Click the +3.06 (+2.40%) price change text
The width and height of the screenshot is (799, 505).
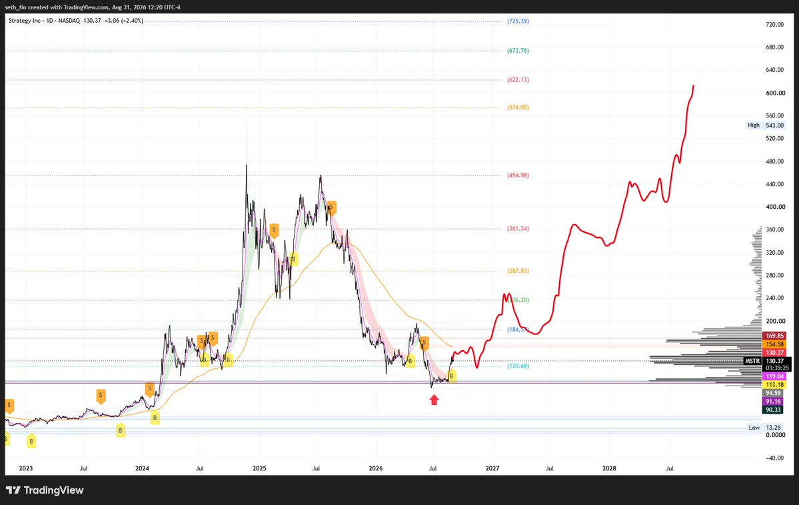coord(124,21)
